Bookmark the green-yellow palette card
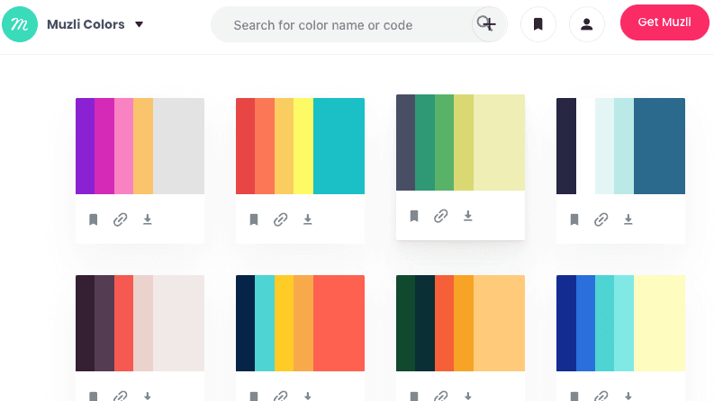This screenshot has width=714, height=401. click(414, 216)
